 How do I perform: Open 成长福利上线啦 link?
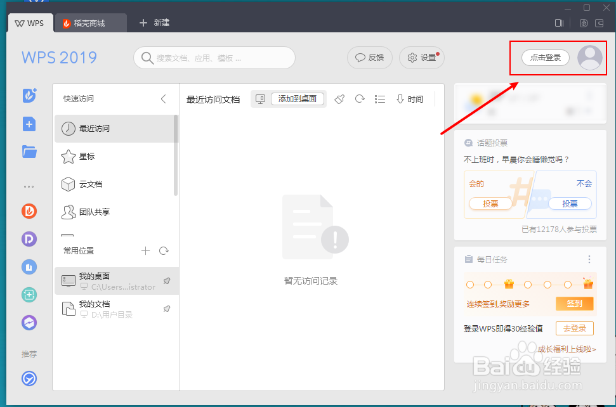click(567, 349)
